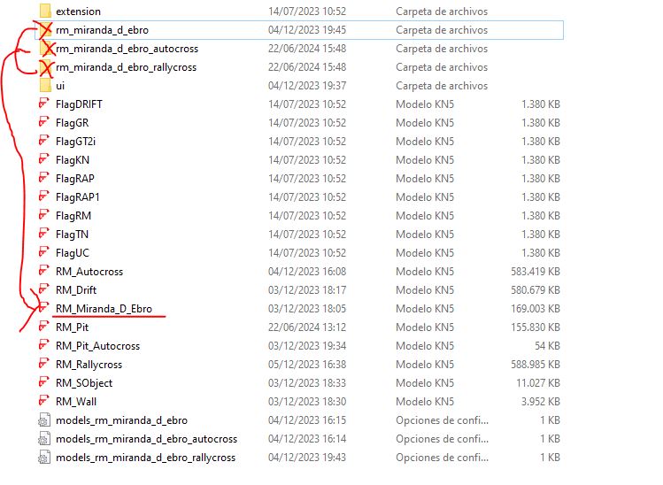
Task: Select the RM_Rallycross file name
Action: pos(89,365)
